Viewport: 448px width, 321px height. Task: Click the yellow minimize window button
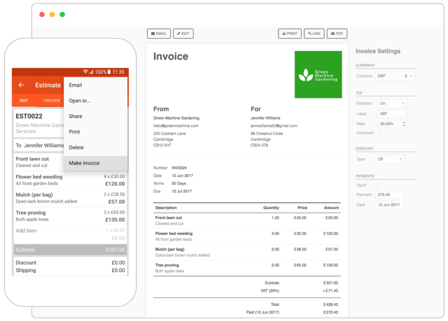(52, 14)
